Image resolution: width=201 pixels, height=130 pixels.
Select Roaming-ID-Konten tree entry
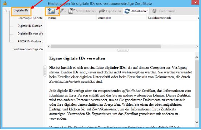[x=30, y=18]
